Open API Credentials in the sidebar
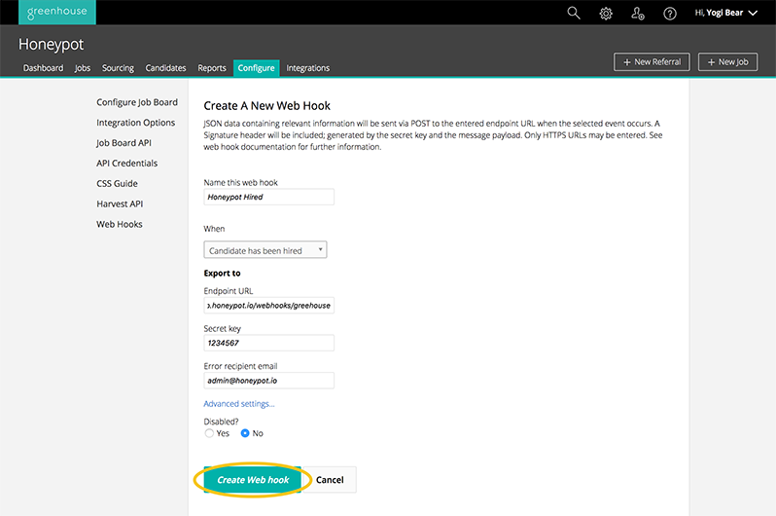The image size is (776, 516). (126, 164)
